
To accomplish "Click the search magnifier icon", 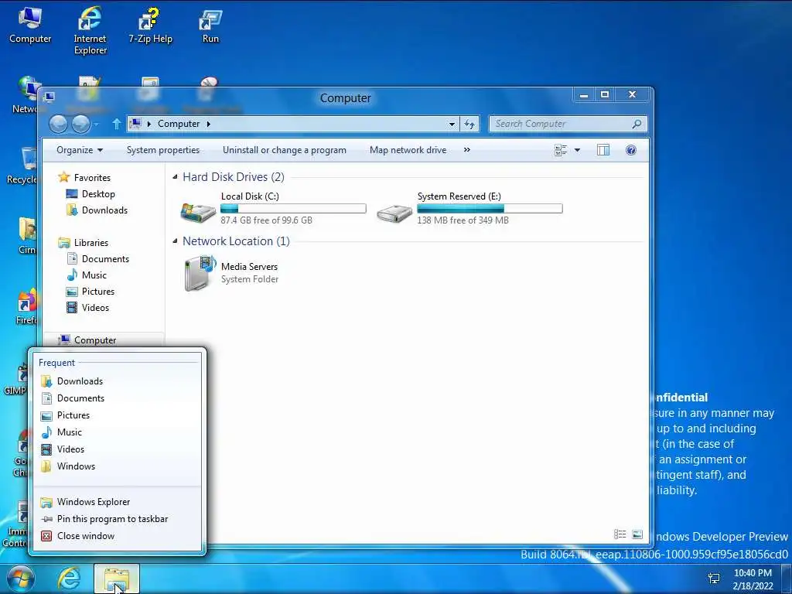I will tap(637, 124).
